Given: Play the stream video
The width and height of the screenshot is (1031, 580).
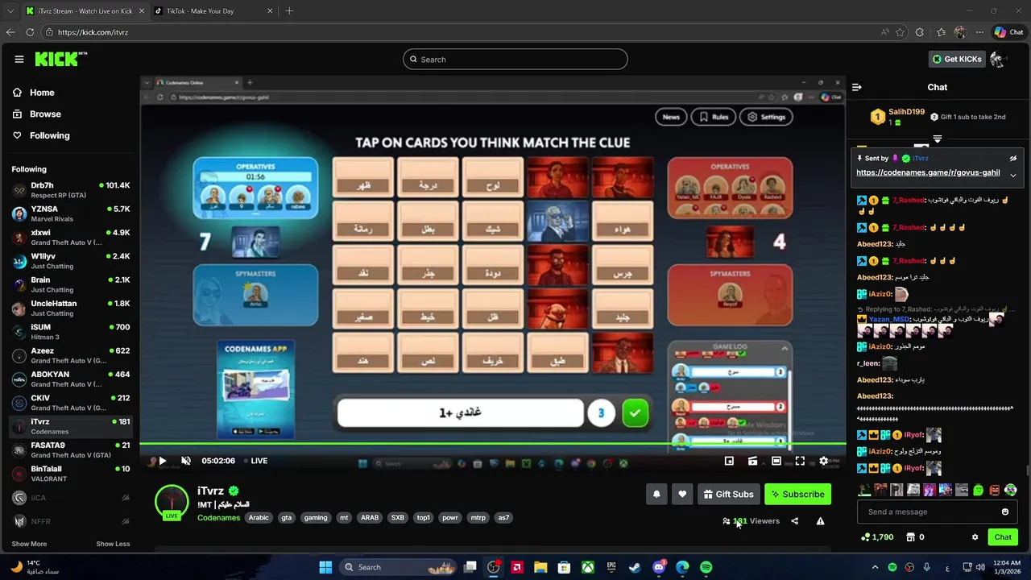Looking at the screenshot, I should 162,461.
